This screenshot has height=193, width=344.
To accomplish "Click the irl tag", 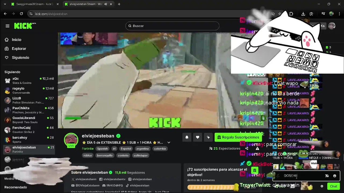I will tap(114, 149).
